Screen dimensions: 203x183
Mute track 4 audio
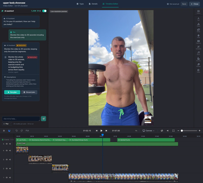10,151
